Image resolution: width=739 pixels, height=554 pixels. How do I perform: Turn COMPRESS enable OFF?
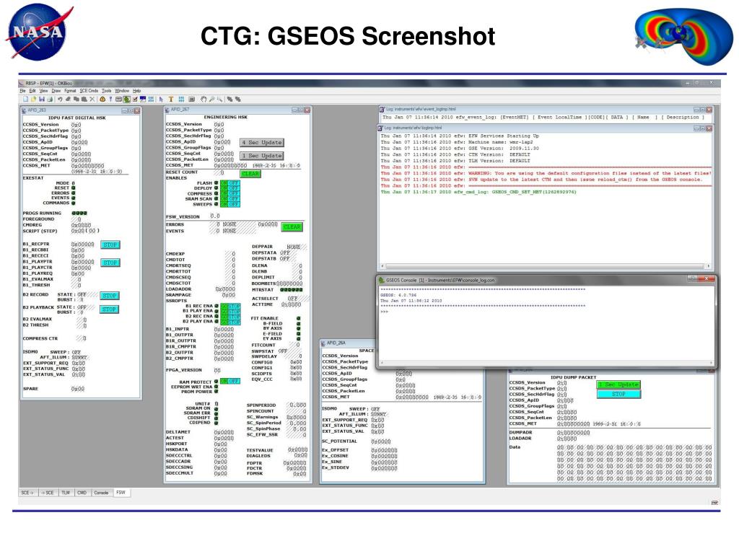click(235, 193)
